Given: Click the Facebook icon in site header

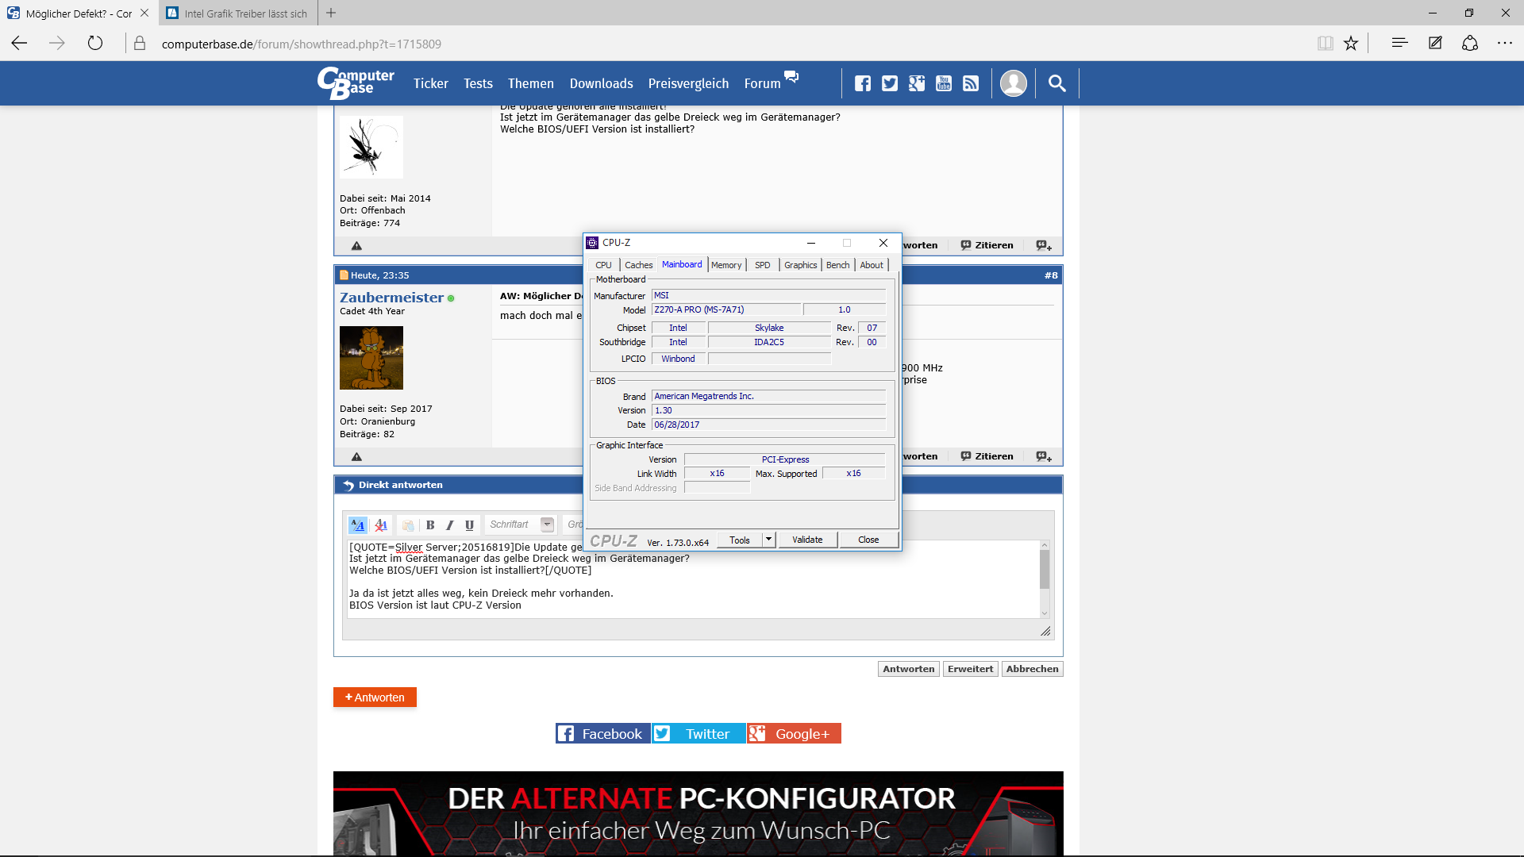Looking at the screenshot, I should [x=863, y=83].
